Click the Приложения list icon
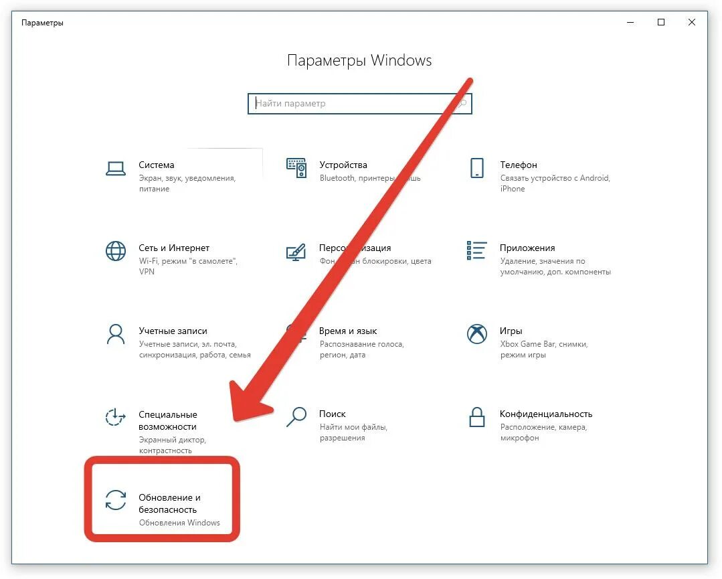This screenshot has height=579, width=722. click(x=476, y=250)
